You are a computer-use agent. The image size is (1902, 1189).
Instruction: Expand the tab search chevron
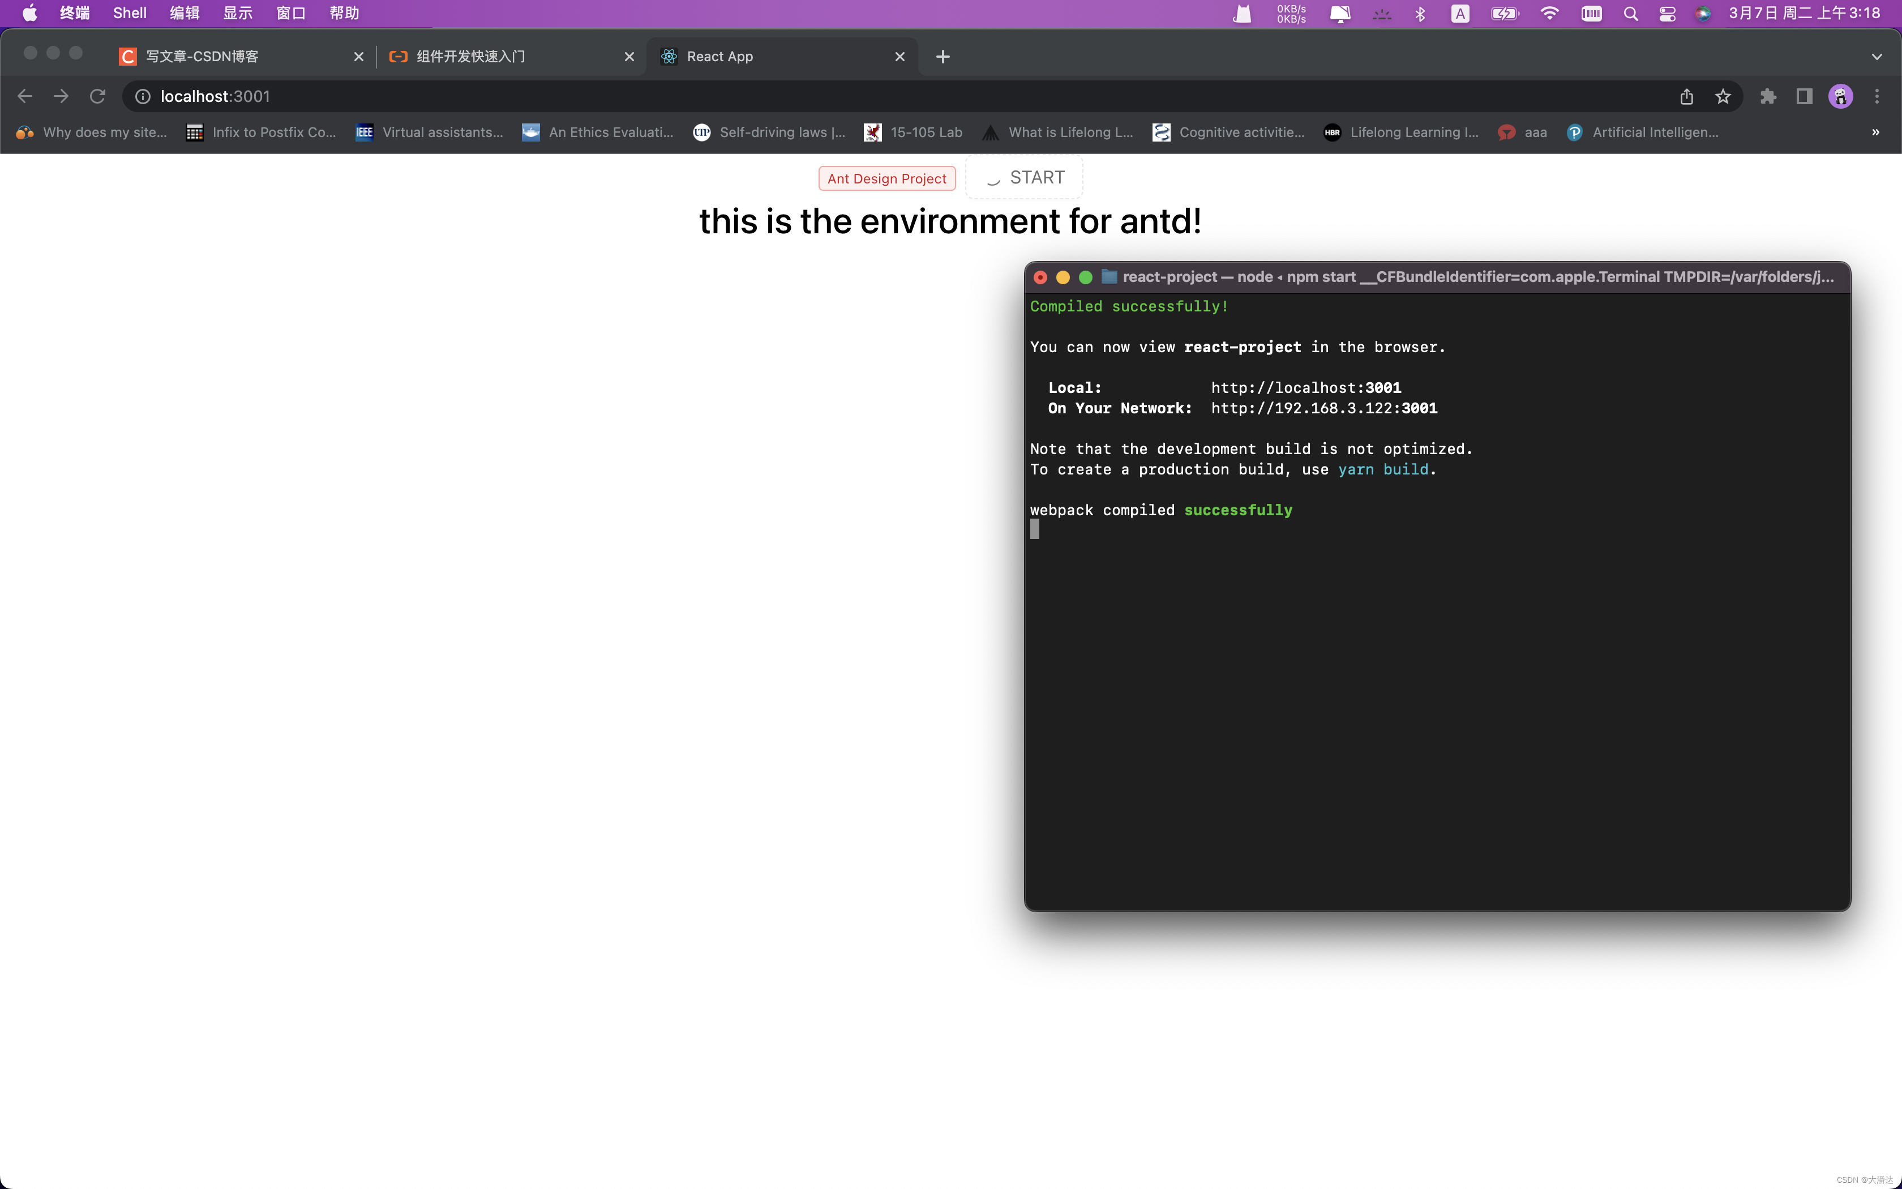click(x=1877, y=57)
